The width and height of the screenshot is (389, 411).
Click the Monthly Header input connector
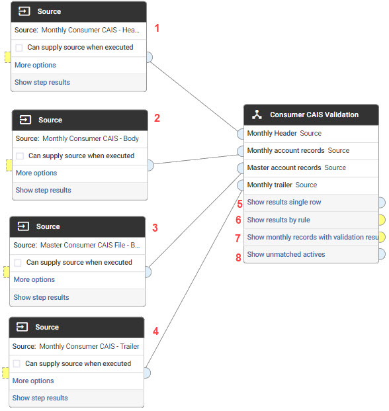(241, 134)
